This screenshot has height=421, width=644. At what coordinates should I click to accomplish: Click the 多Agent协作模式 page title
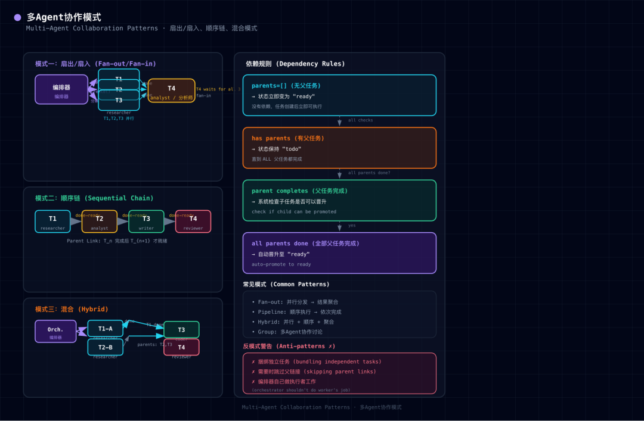click(64, 17)
